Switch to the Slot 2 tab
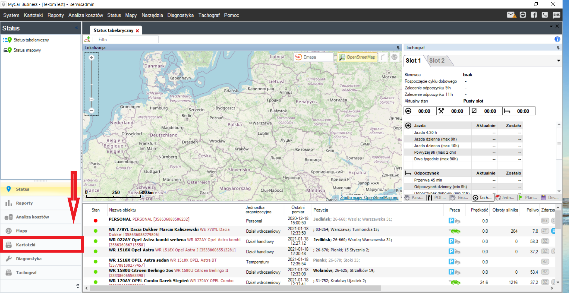This screenshot has height=293, width=569. [x=437, y=61]
